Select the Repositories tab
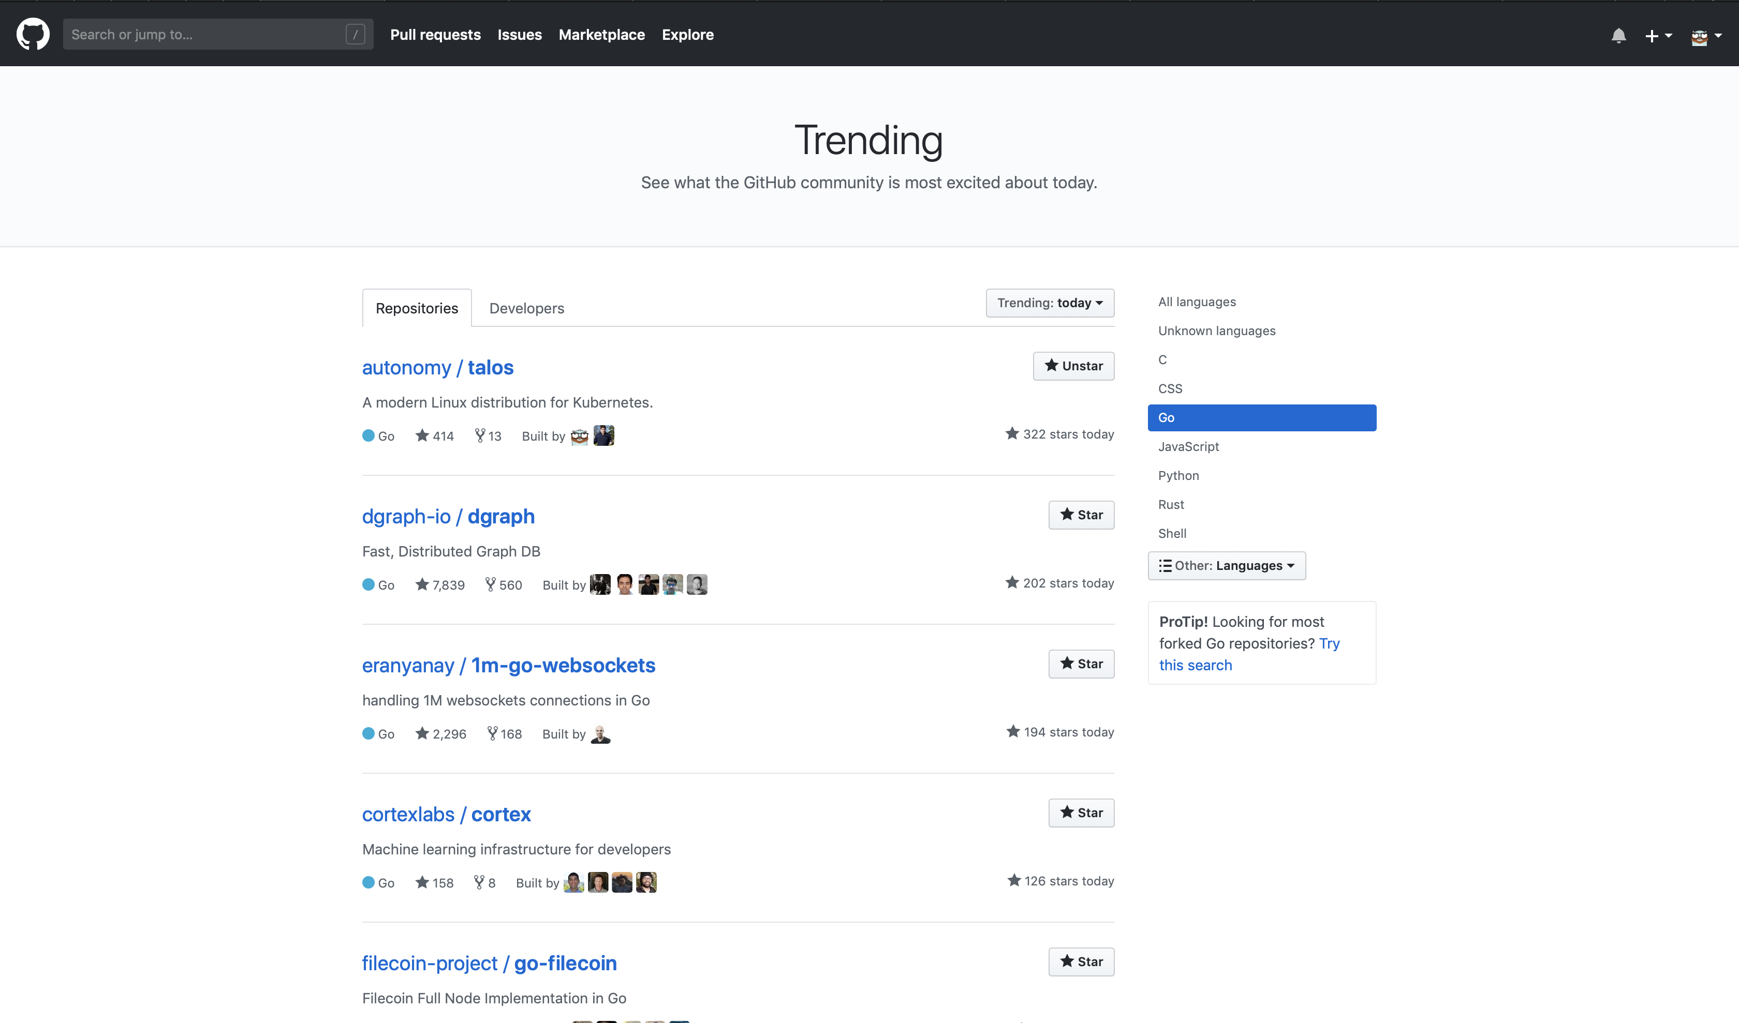The image size is (1739, 1023). (417, 308)
